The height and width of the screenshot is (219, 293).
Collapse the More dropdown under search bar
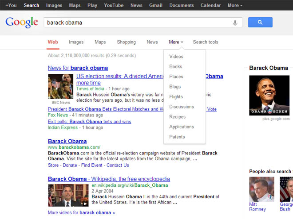tap(176, 42)
